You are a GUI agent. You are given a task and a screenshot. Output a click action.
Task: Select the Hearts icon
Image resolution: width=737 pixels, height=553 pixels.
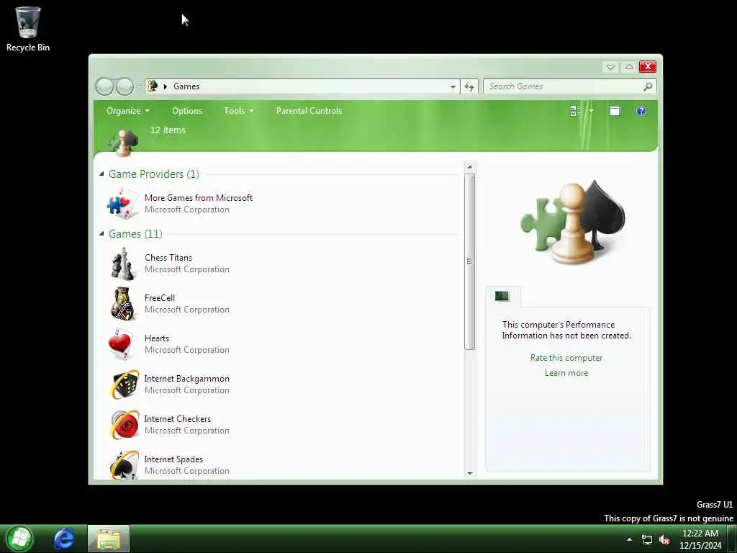click(121, 343)
